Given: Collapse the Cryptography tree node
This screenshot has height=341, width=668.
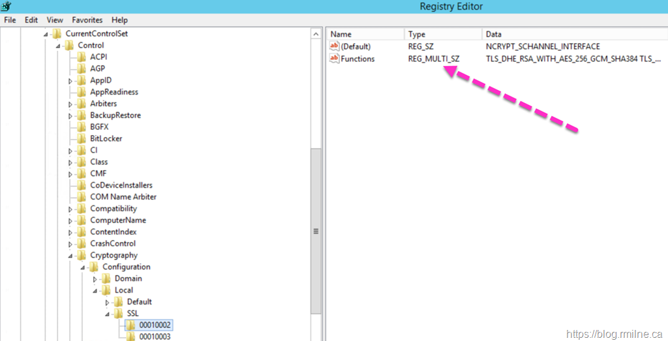Looking at the screenshot, I should pyautogui.click(x=70, y=256).
